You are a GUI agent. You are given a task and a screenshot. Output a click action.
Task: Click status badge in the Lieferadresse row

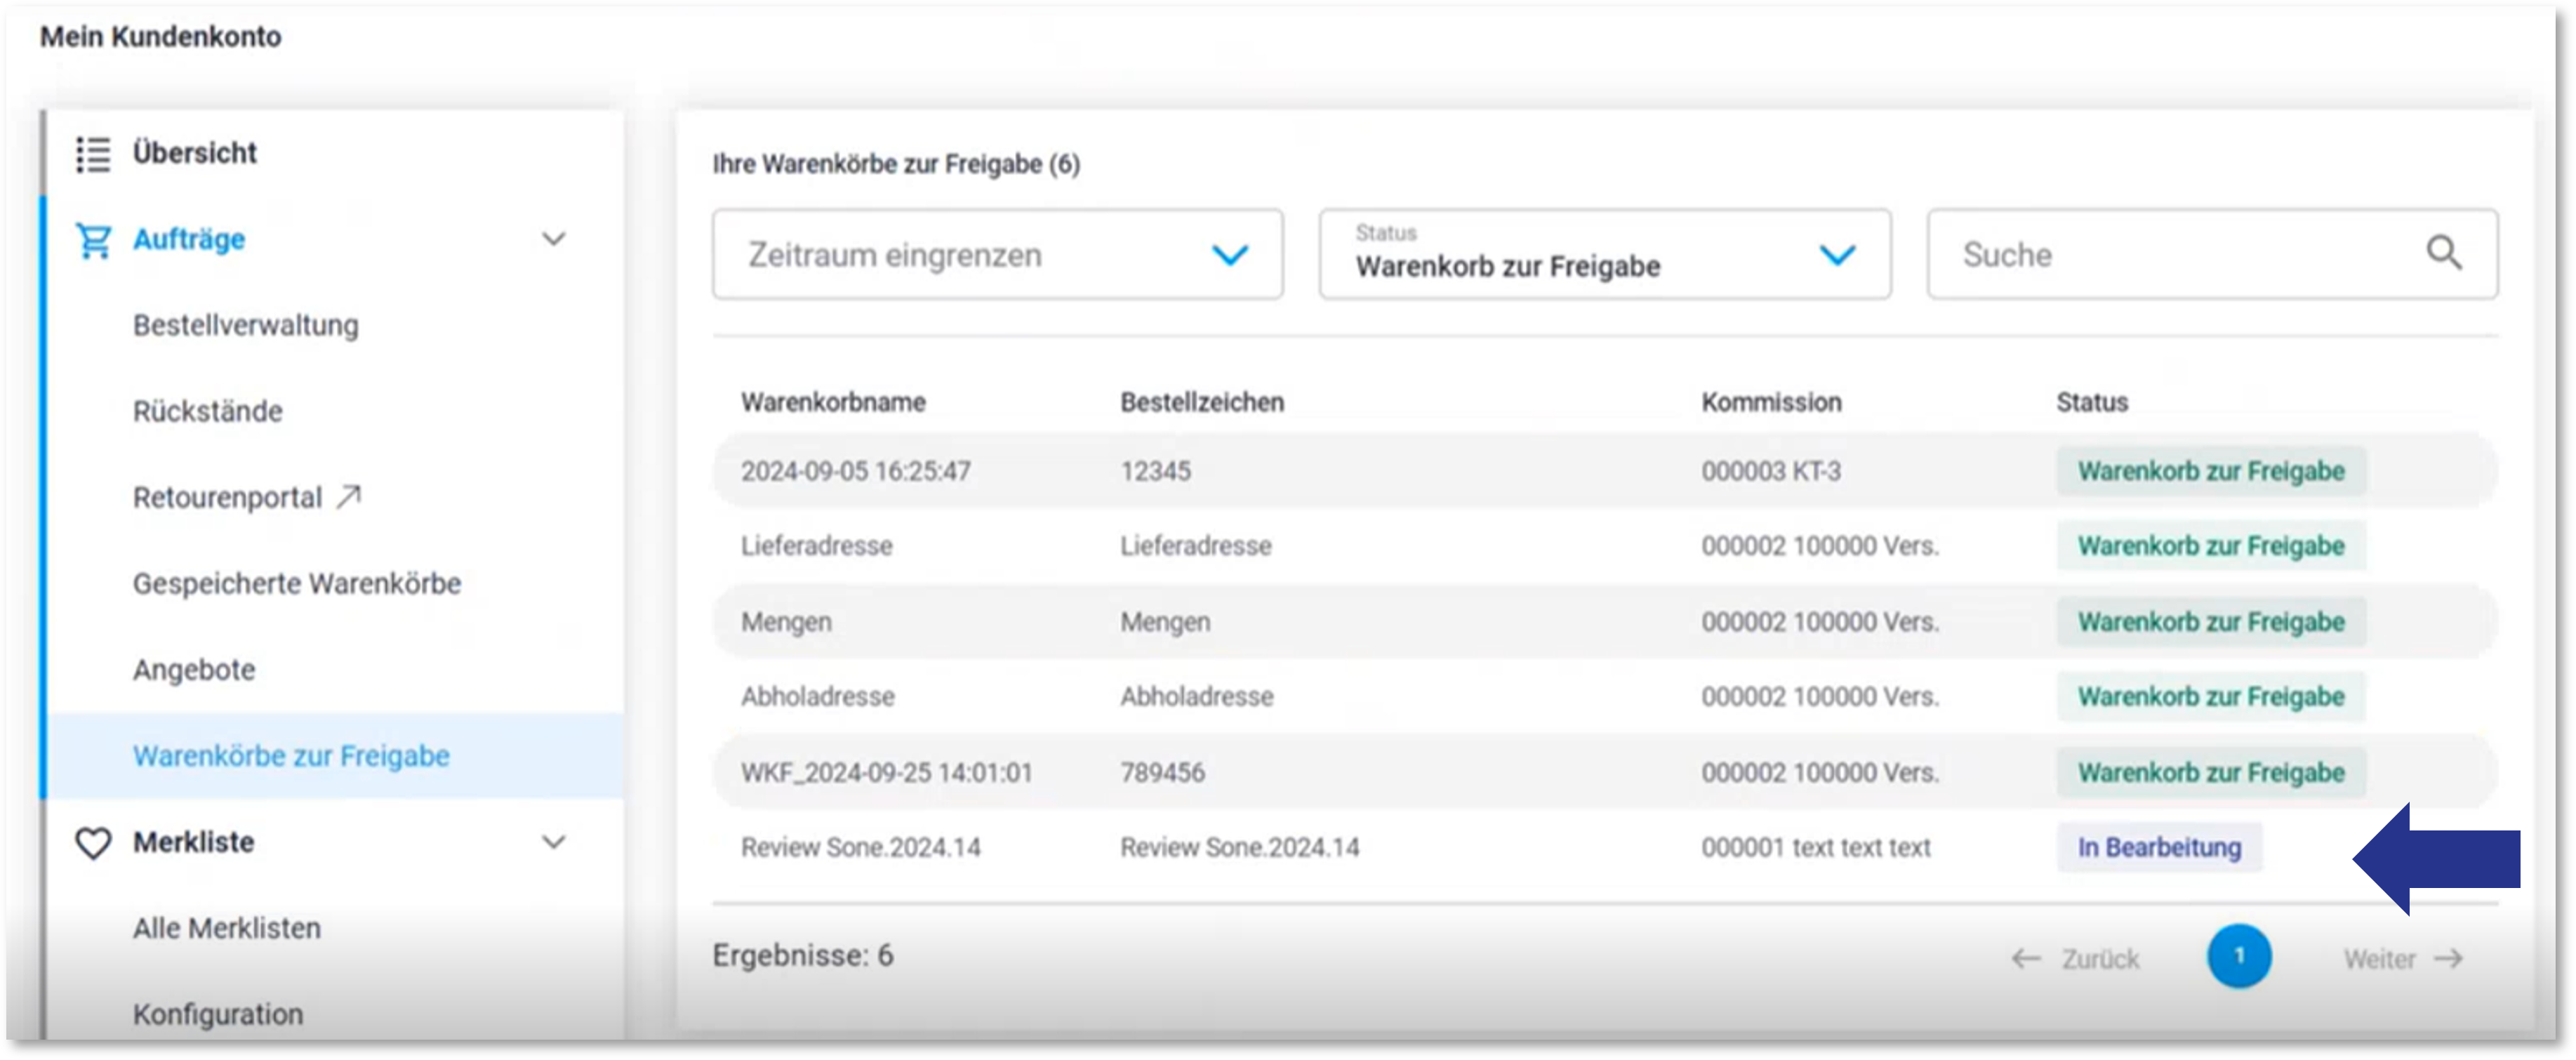tap(2211, 547)
